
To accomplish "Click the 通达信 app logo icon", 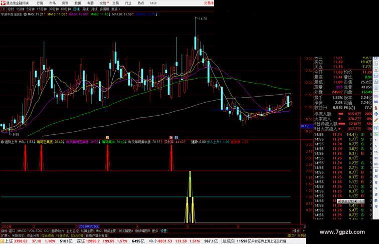I will 3,3.
